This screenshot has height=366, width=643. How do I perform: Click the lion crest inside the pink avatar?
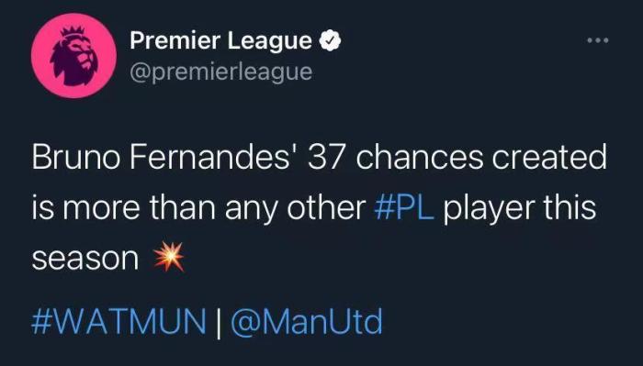point(73,55)
